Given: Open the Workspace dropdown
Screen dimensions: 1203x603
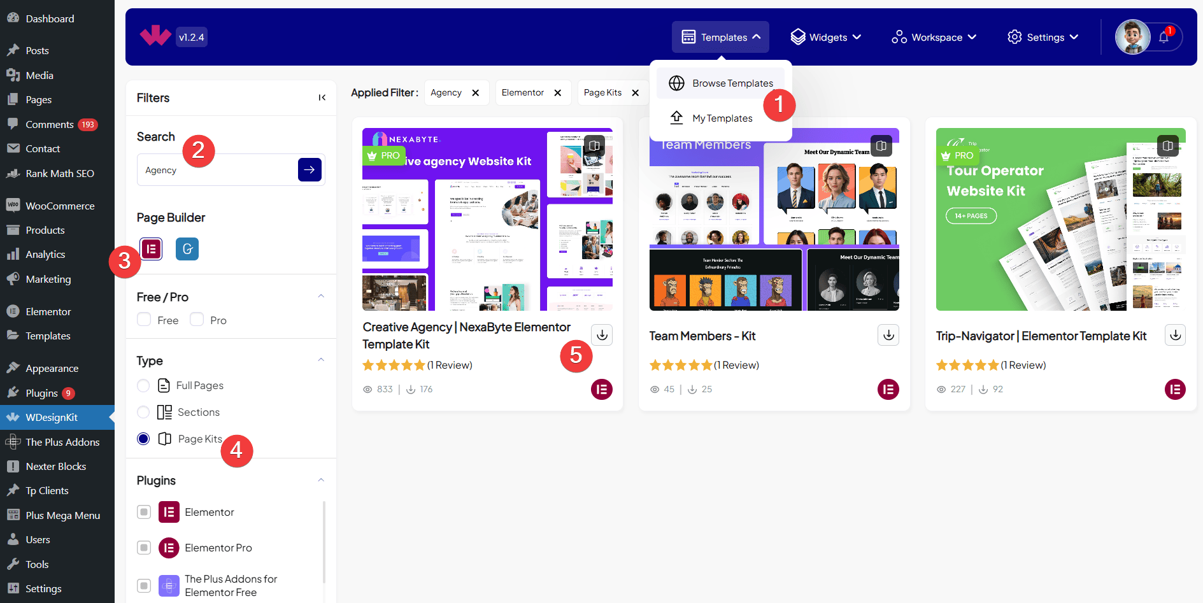Looking at the screenshot, I should pos(934,38).
